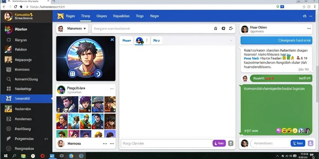The image size is (319, 159).
Task: Expand the chevron at right of tab row
Action: [x=231, y=40]
